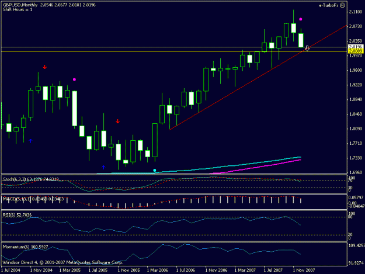
Task: Click the 0.05797 MACD scale value
Action: pos(356,197)
